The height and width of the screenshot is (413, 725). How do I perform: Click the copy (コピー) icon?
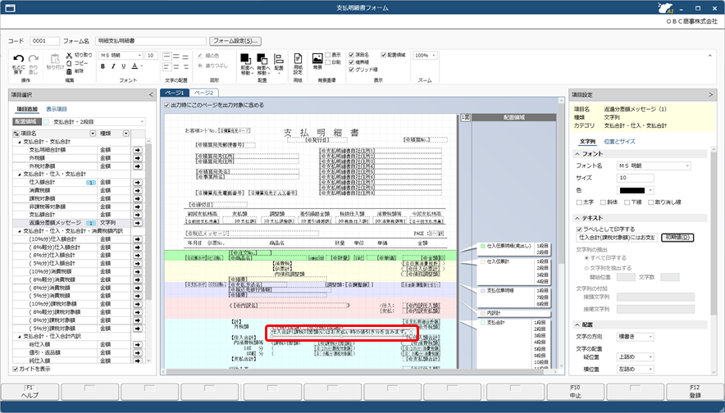(69, 63)
